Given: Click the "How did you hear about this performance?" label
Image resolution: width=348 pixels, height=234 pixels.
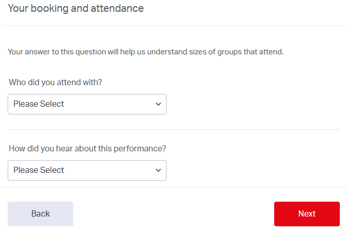Looking at the screenshot, I should pyautogui.click(x=88, y=148).
